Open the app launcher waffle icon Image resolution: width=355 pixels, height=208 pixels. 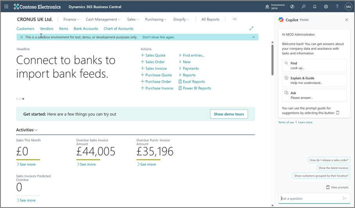(6, 7)
